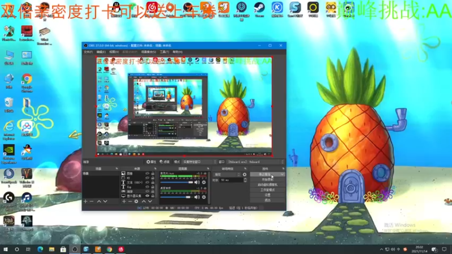
Task: Add a new source with plus button
Action: (x=124, y=202)
